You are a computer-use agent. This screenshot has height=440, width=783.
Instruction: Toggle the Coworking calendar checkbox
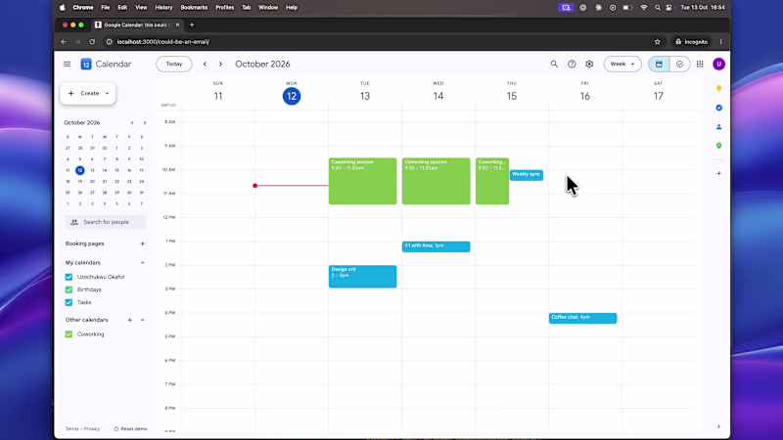click(x=69, y=334)
